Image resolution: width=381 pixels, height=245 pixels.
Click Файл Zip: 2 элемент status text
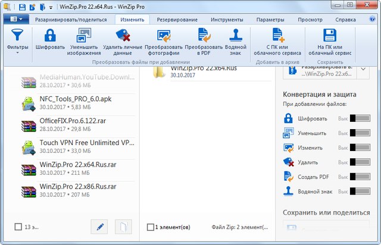239,227
